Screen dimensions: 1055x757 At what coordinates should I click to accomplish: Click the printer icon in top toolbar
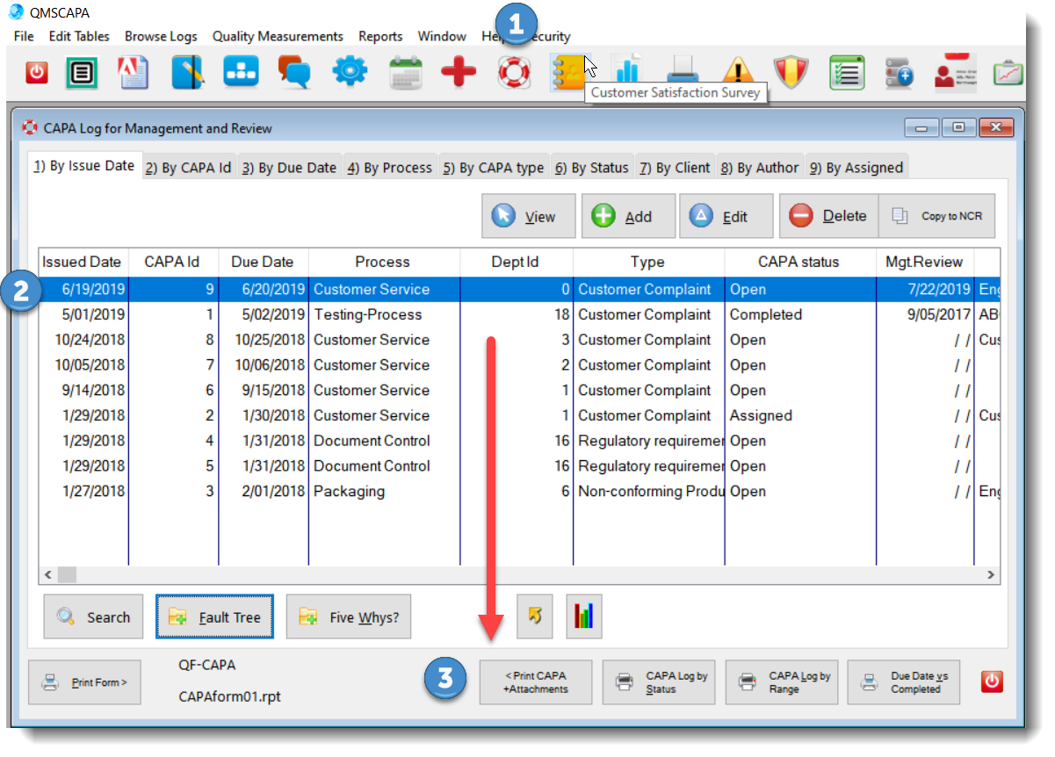683,73
